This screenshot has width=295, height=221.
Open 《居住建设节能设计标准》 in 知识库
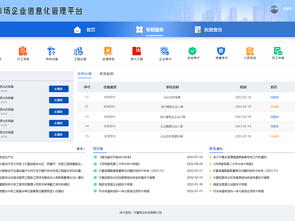coord(115,157)
